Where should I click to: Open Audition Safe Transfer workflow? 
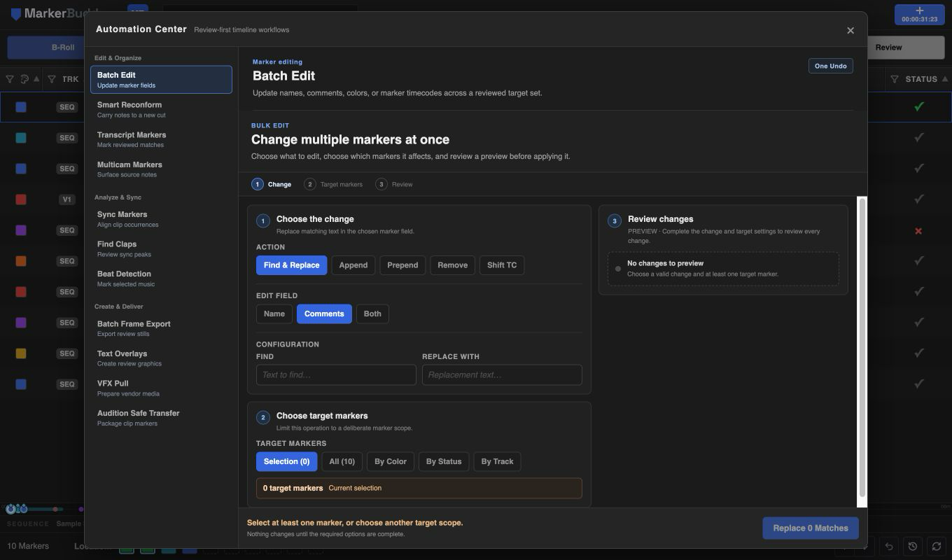(x=161, y=418)
